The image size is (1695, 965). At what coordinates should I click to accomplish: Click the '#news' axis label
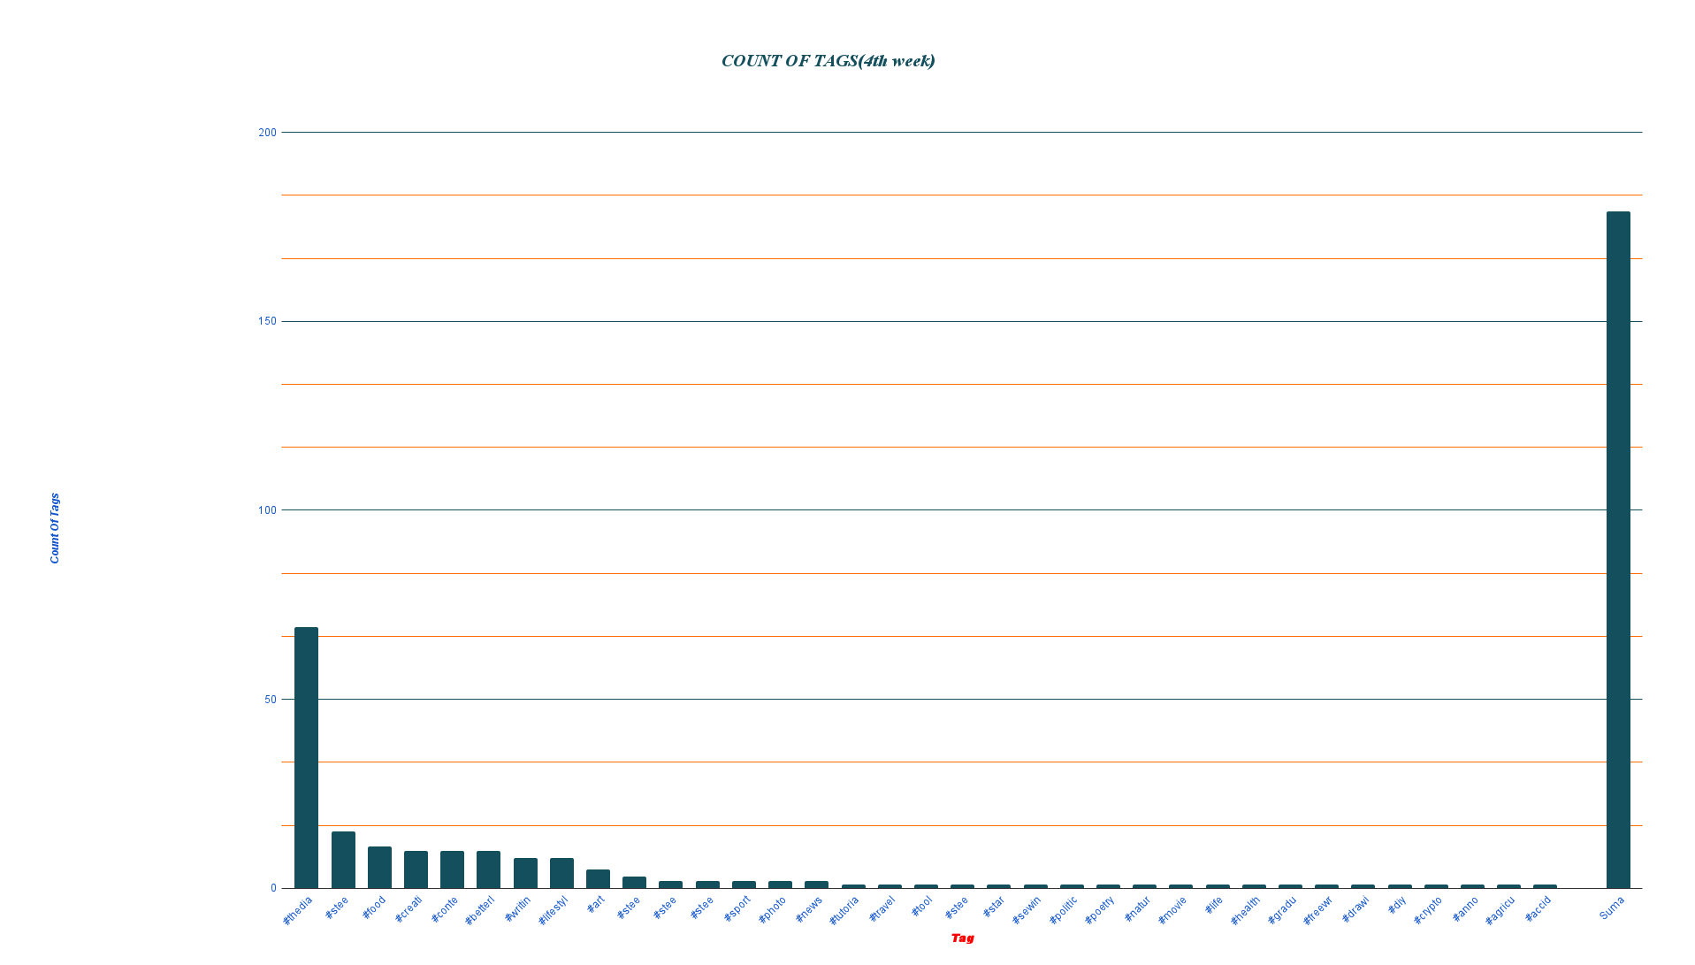tap(809, 909)
